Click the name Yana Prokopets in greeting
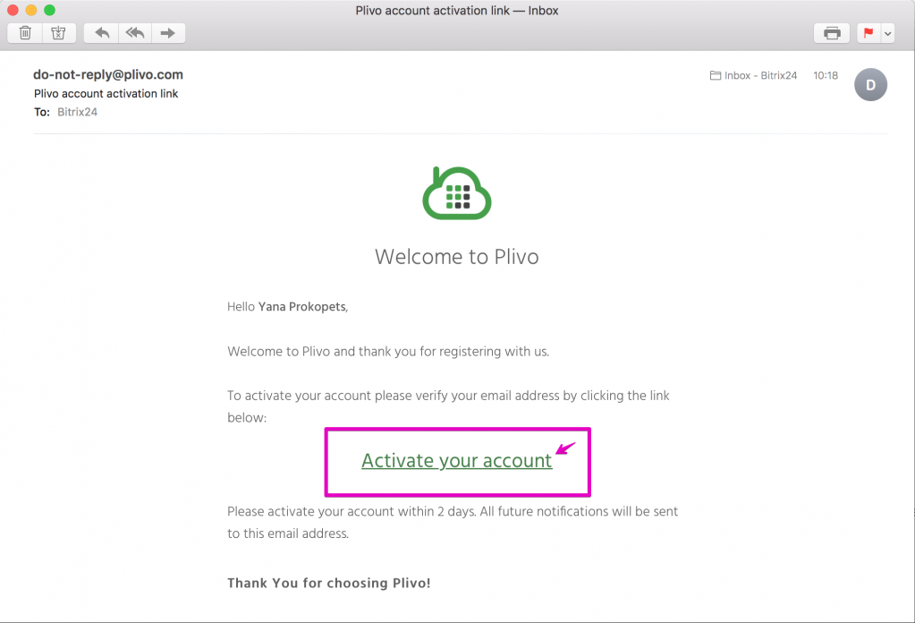This screenshot has width=915, height=623. pos(302,306)
